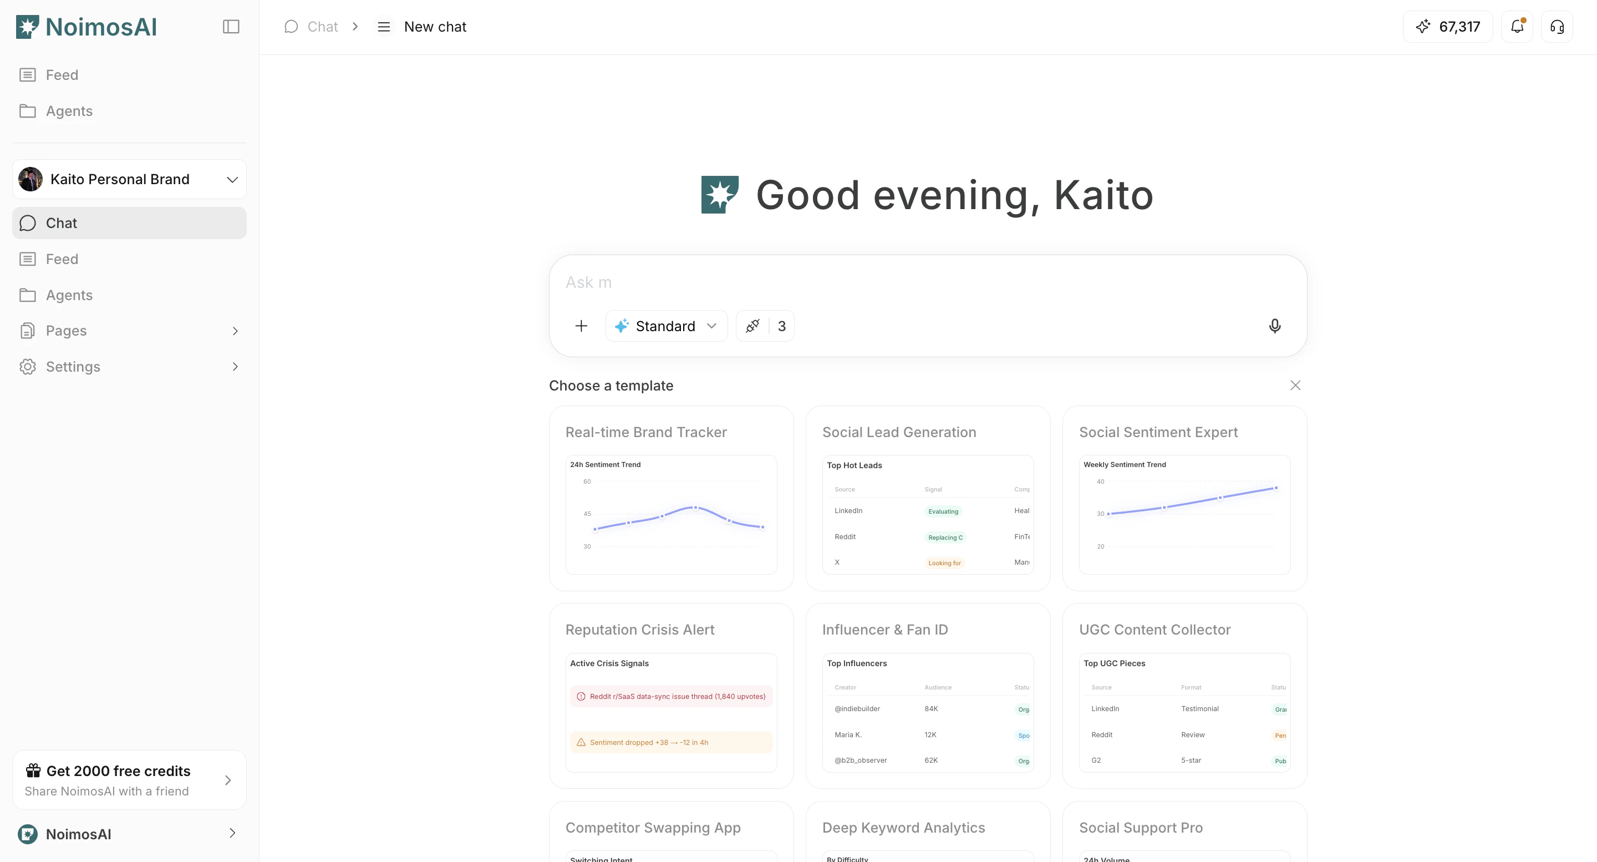Select the Social Support Pro template
This screenshot has height=862, width=1597.
coord(1184,831)
